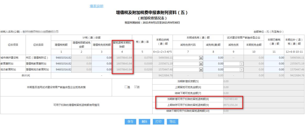Click the 当期新增投资额[5] value field
The width and height of the screenshot is (307, 125).
pos(264,81)
